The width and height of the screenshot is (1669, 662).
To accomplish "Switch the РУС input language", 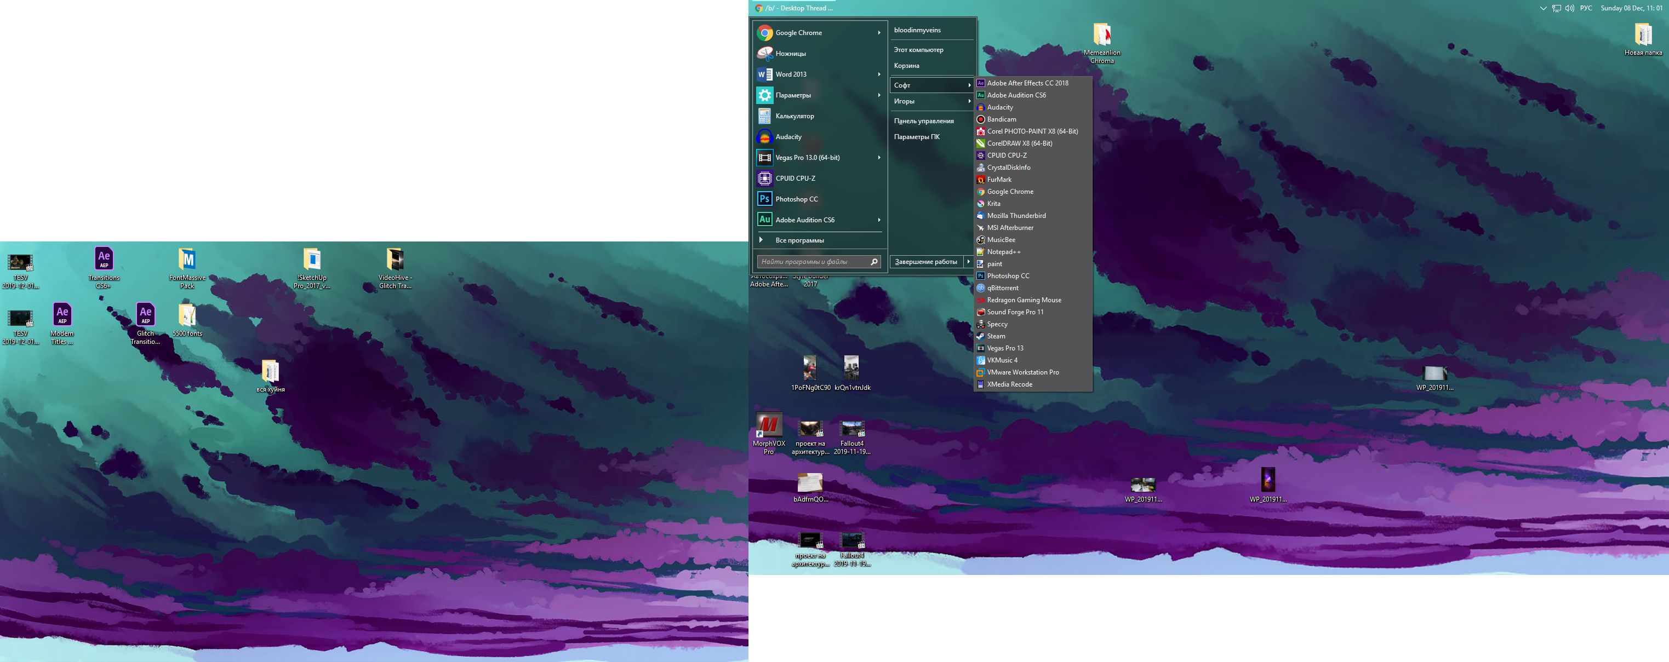I will [x=1586, y=8].
